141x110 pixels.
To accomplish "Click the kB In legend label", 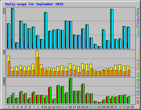I will (138, 90).
